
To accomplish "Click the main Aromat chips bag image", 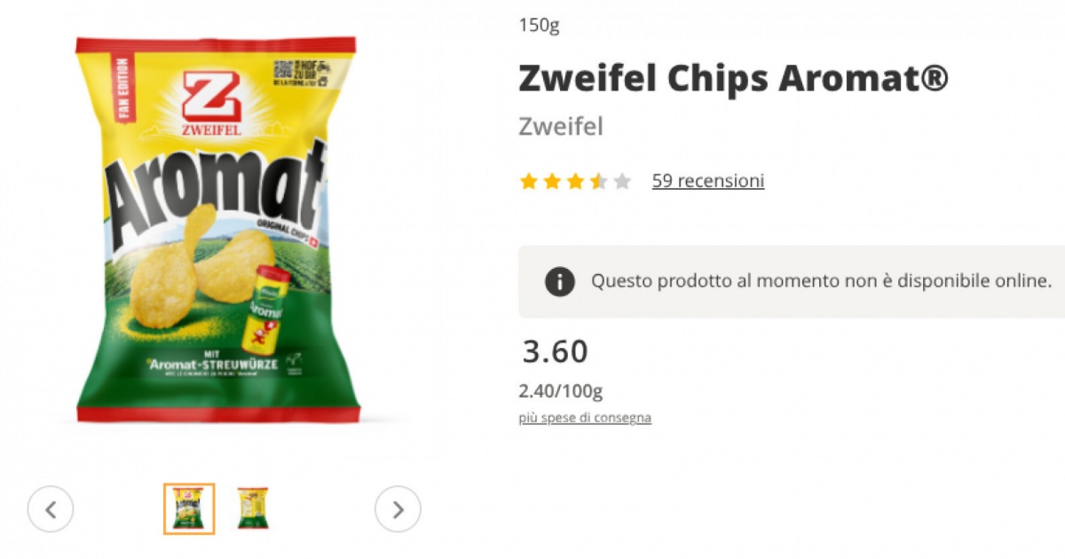I will [217, 229].
